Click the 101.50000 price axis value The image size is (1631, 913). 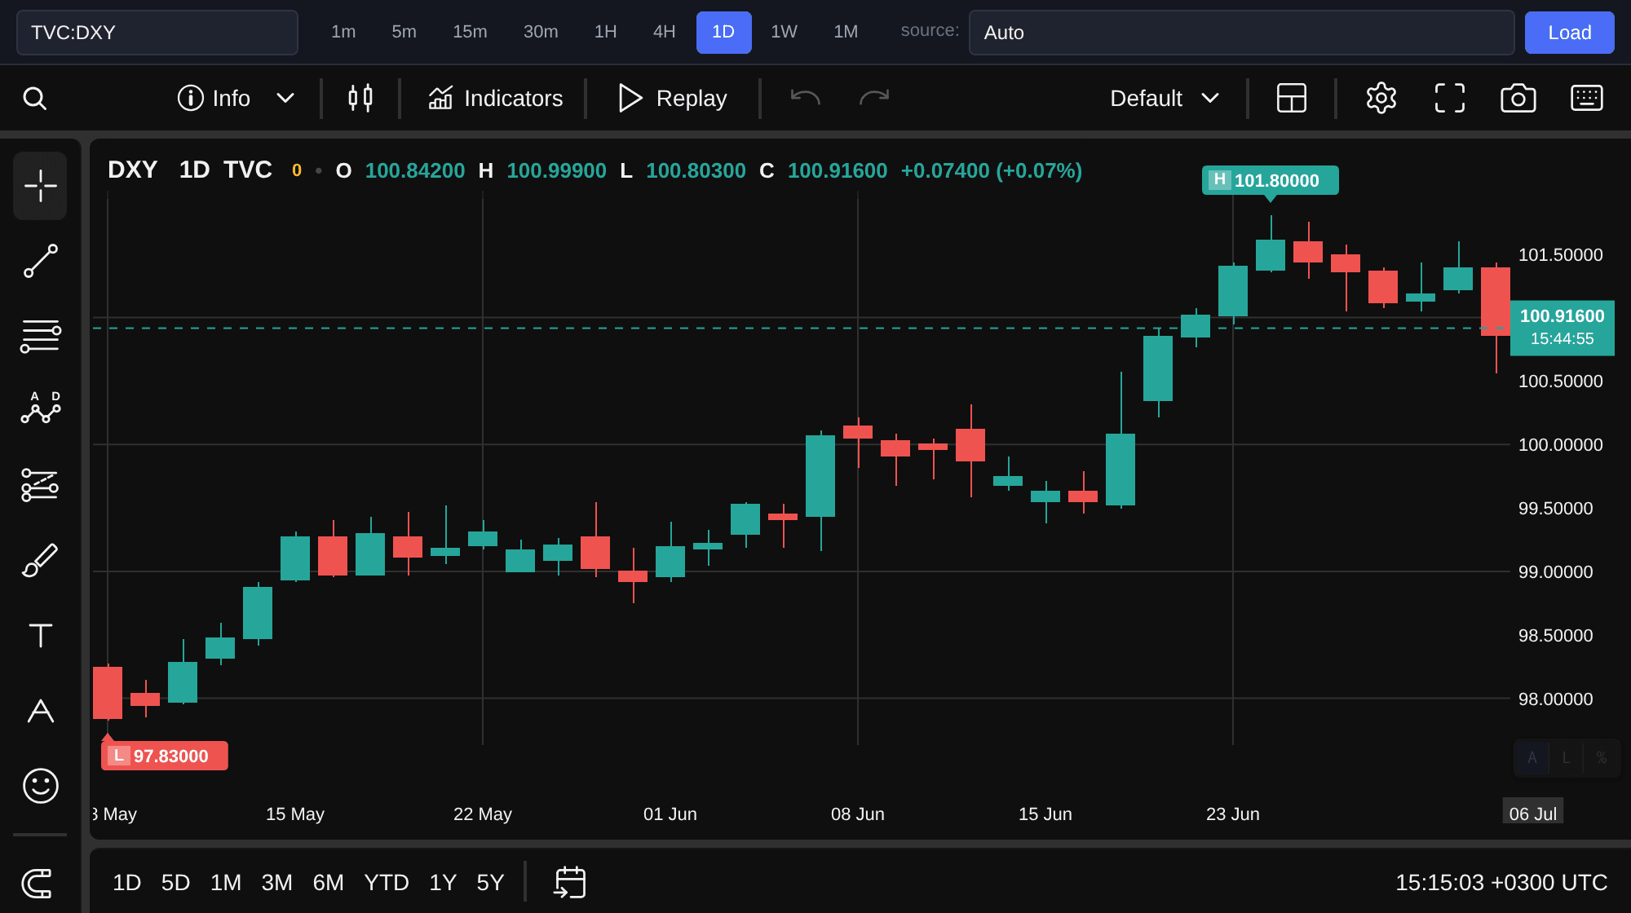click(1560, 255)
